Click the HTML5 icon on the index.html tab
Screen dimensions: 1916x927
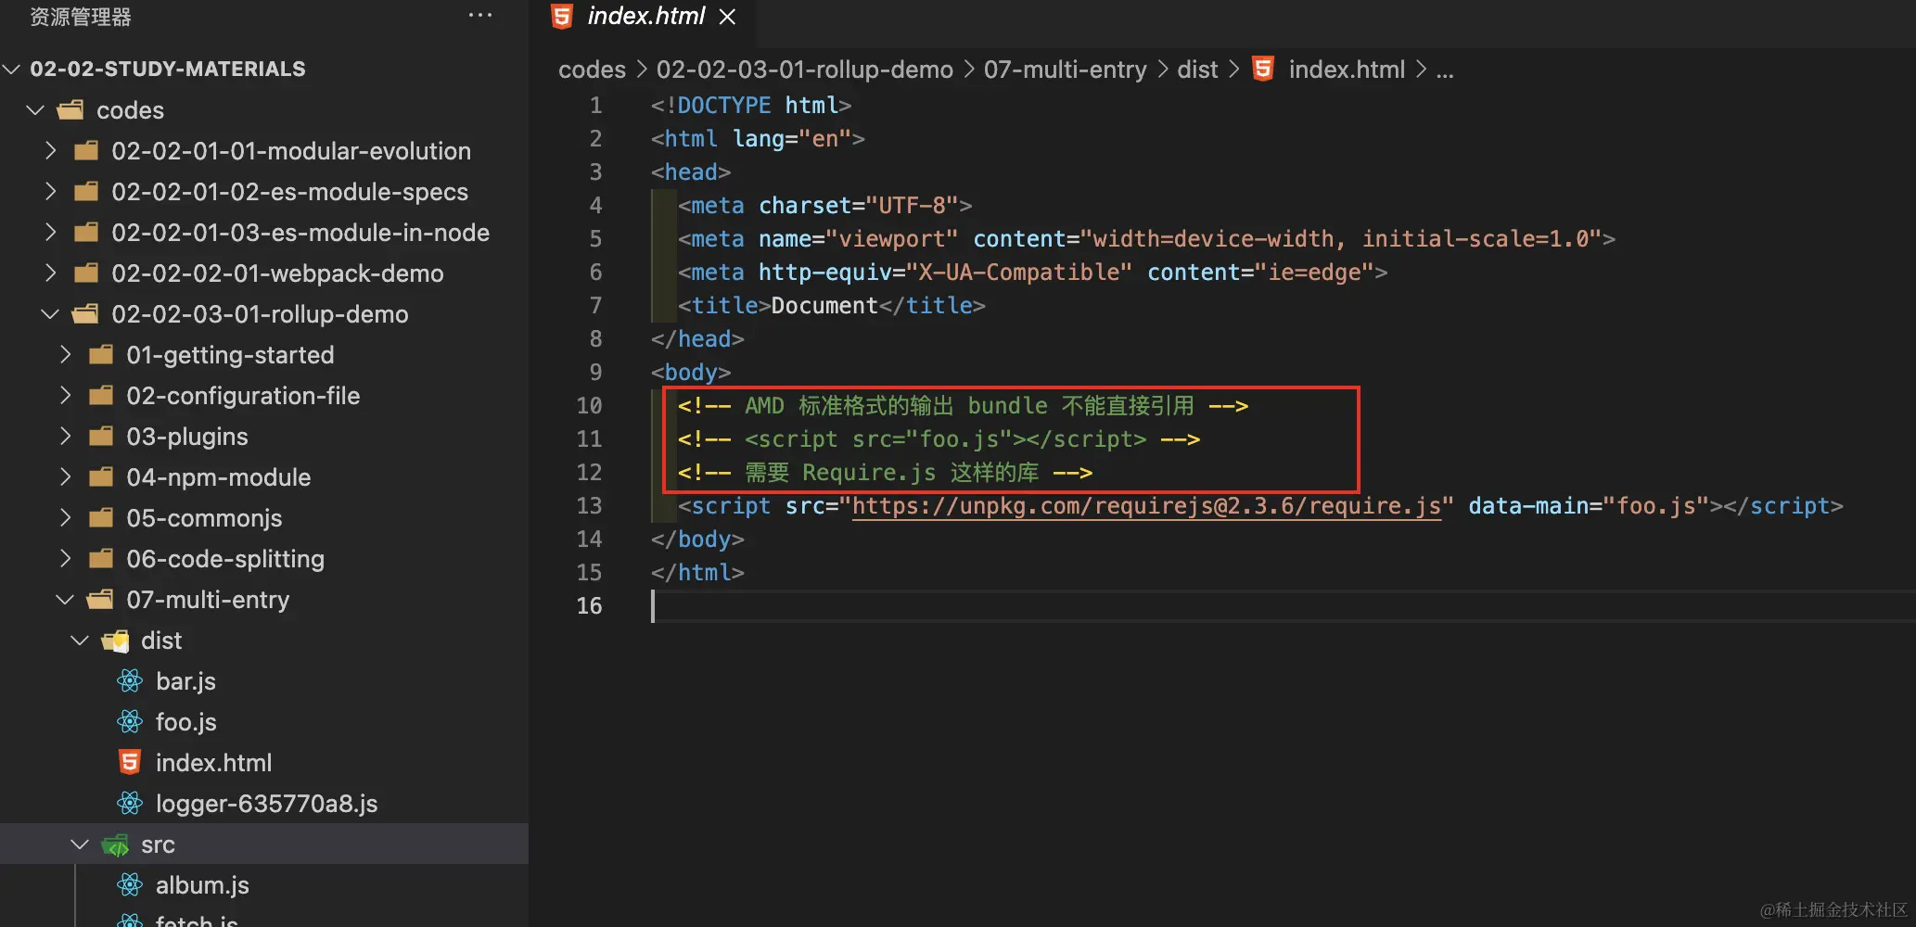pos(562,17)
